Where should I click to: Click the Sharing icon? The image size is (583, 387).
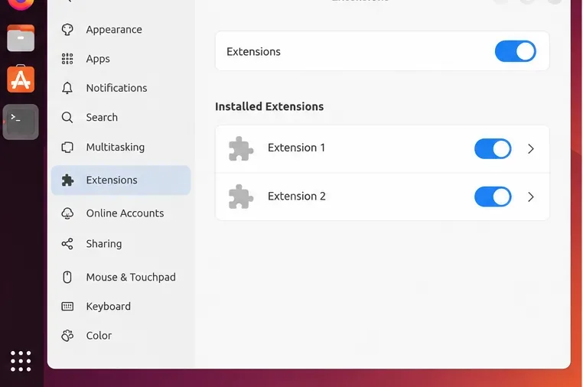[x=67, y=244]
